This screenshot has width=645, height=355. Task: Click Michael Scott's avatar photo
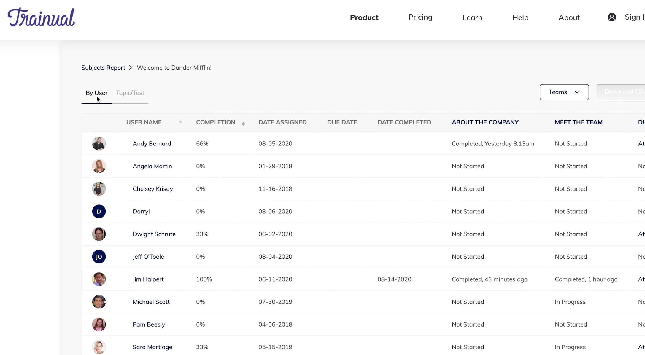click(99, 302)
